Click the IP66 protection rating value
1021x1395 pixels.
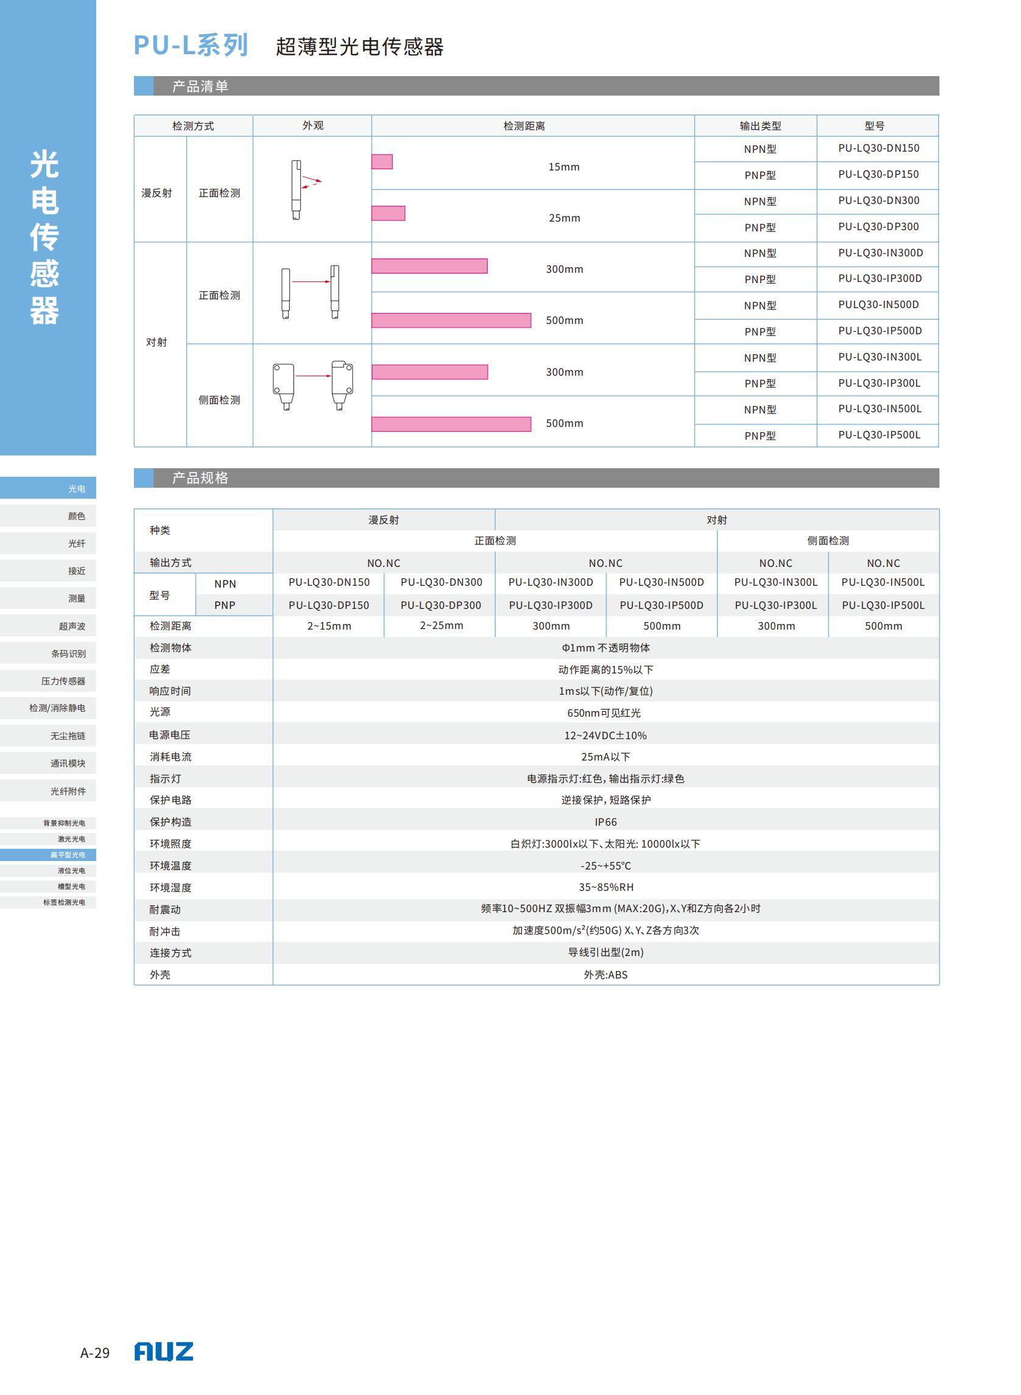click(605, 822)
